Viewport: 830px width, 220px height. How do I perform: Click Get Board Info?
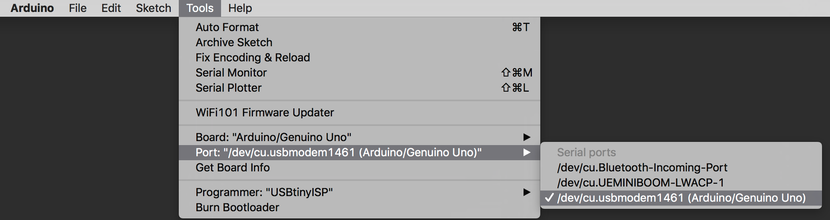point(233,167)
